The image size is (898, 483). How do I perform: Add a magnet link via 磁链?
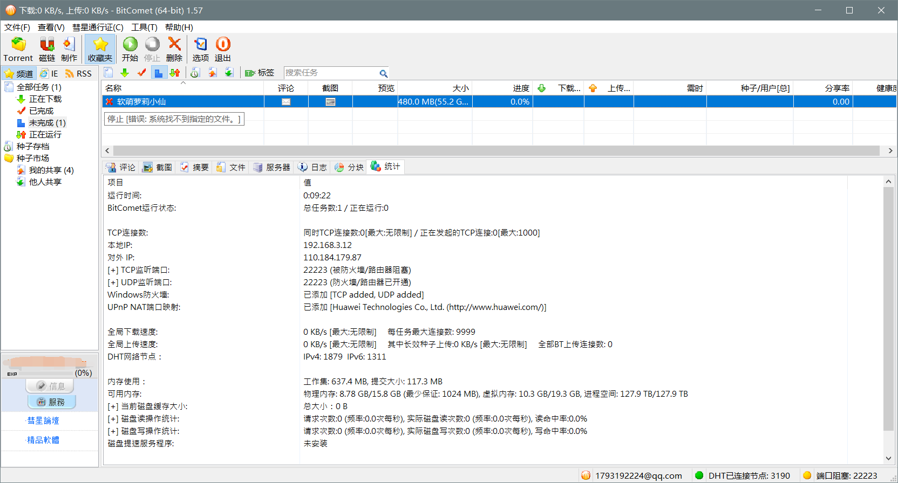tap(47, 49)
